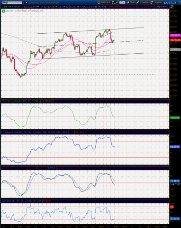Open chart settings with the wrench icon
The image size is (181, 228).
pos(117,2)
